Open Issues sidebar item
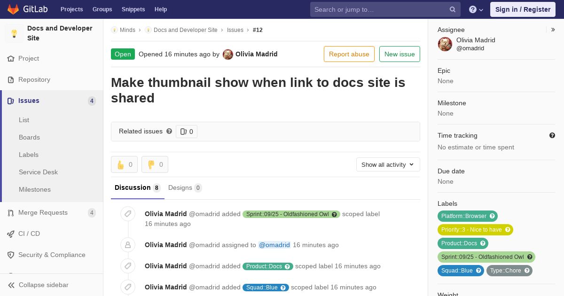 [x=52, y=101]
